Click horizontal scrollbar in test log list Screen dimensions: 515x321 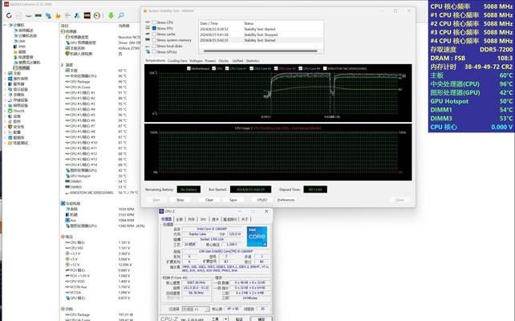click(x=261, y=51)
